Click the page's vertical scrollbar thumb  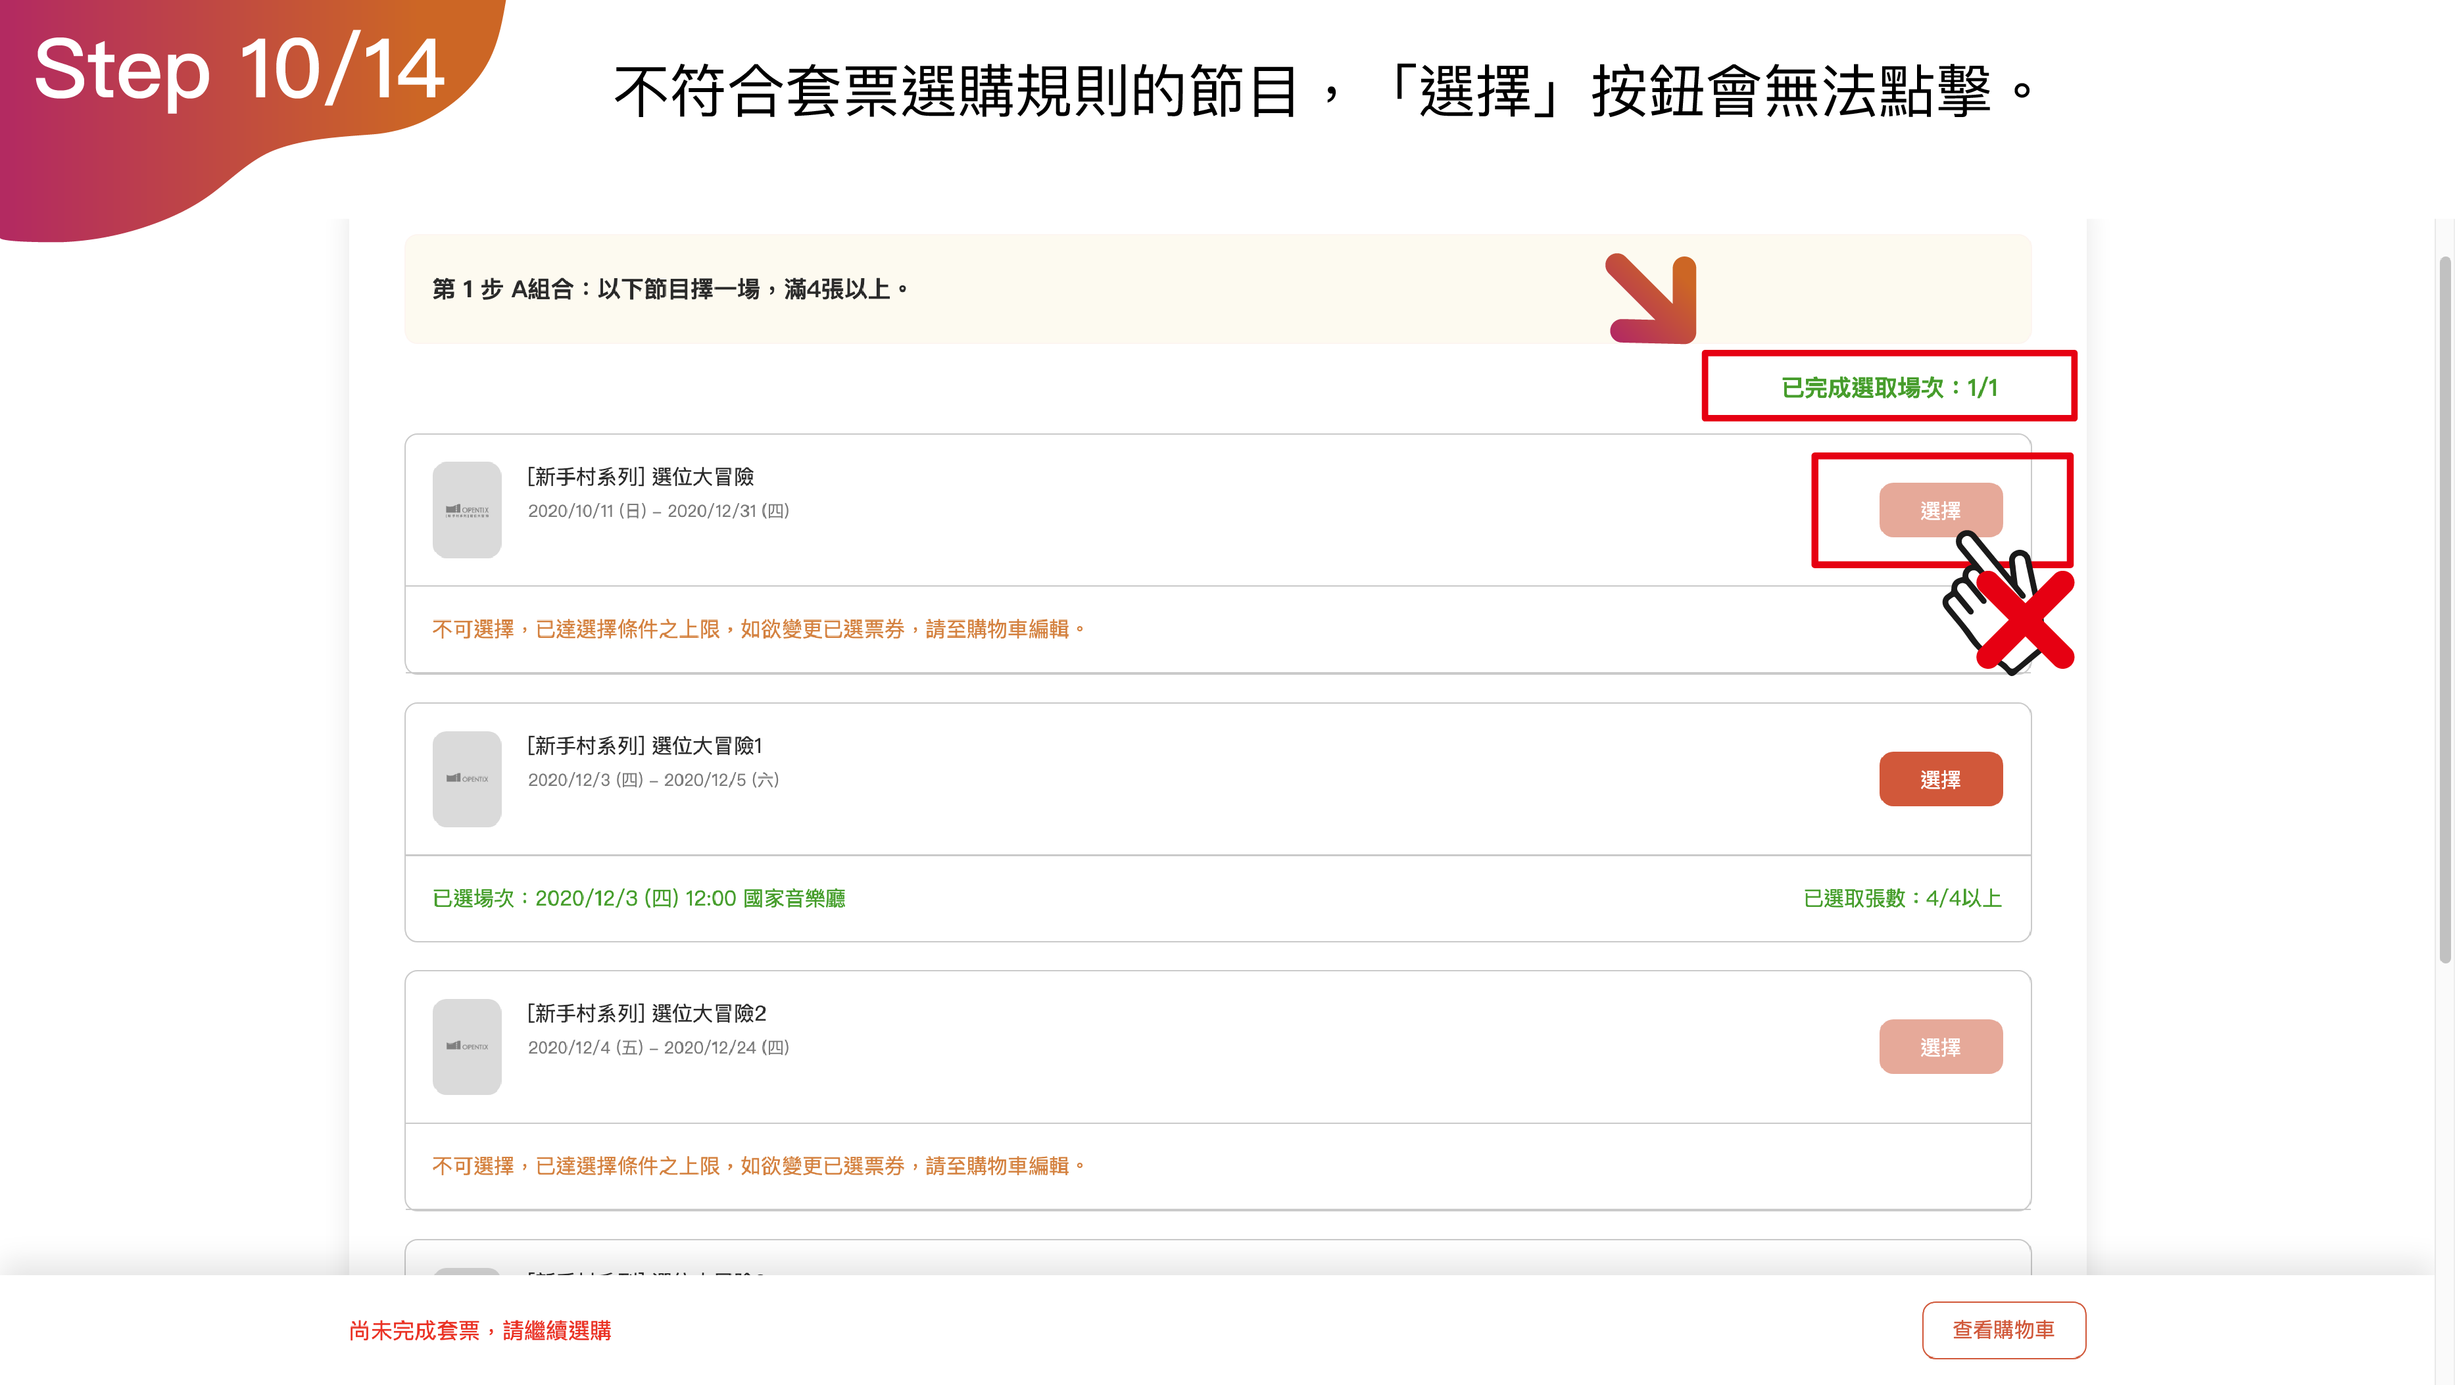tap(2444, 610)
